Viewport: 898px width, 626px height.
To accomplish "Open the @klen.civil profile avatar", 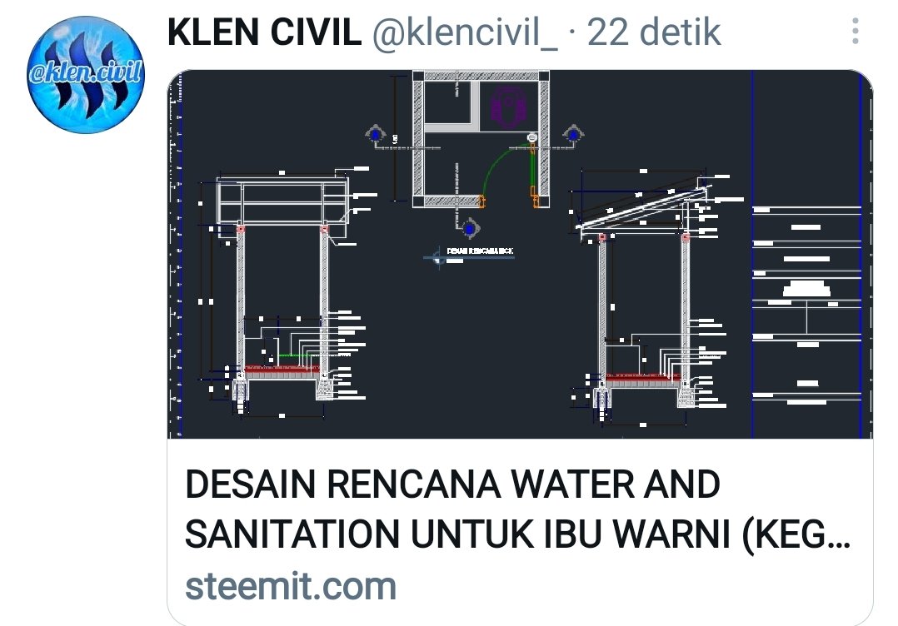I will coord(86,75).
